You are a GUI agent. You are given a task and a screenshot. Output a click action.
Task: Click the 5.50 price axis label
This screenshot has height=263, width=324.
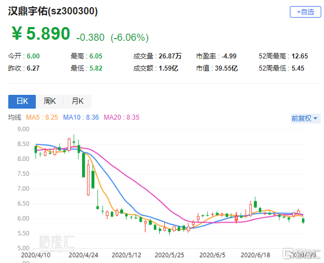[23, 233]
